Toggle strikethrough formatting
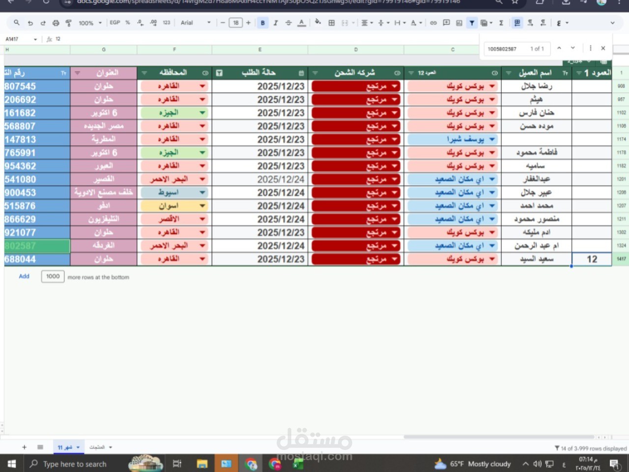 click(288, 23)
